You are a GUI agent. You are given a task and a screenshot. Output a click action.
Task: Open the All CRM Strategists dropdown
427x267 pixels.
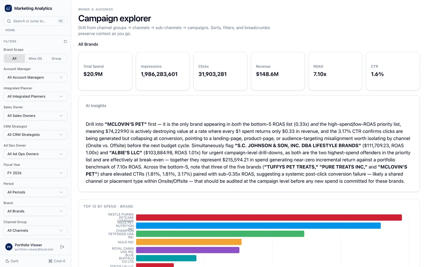coord(35,135)
